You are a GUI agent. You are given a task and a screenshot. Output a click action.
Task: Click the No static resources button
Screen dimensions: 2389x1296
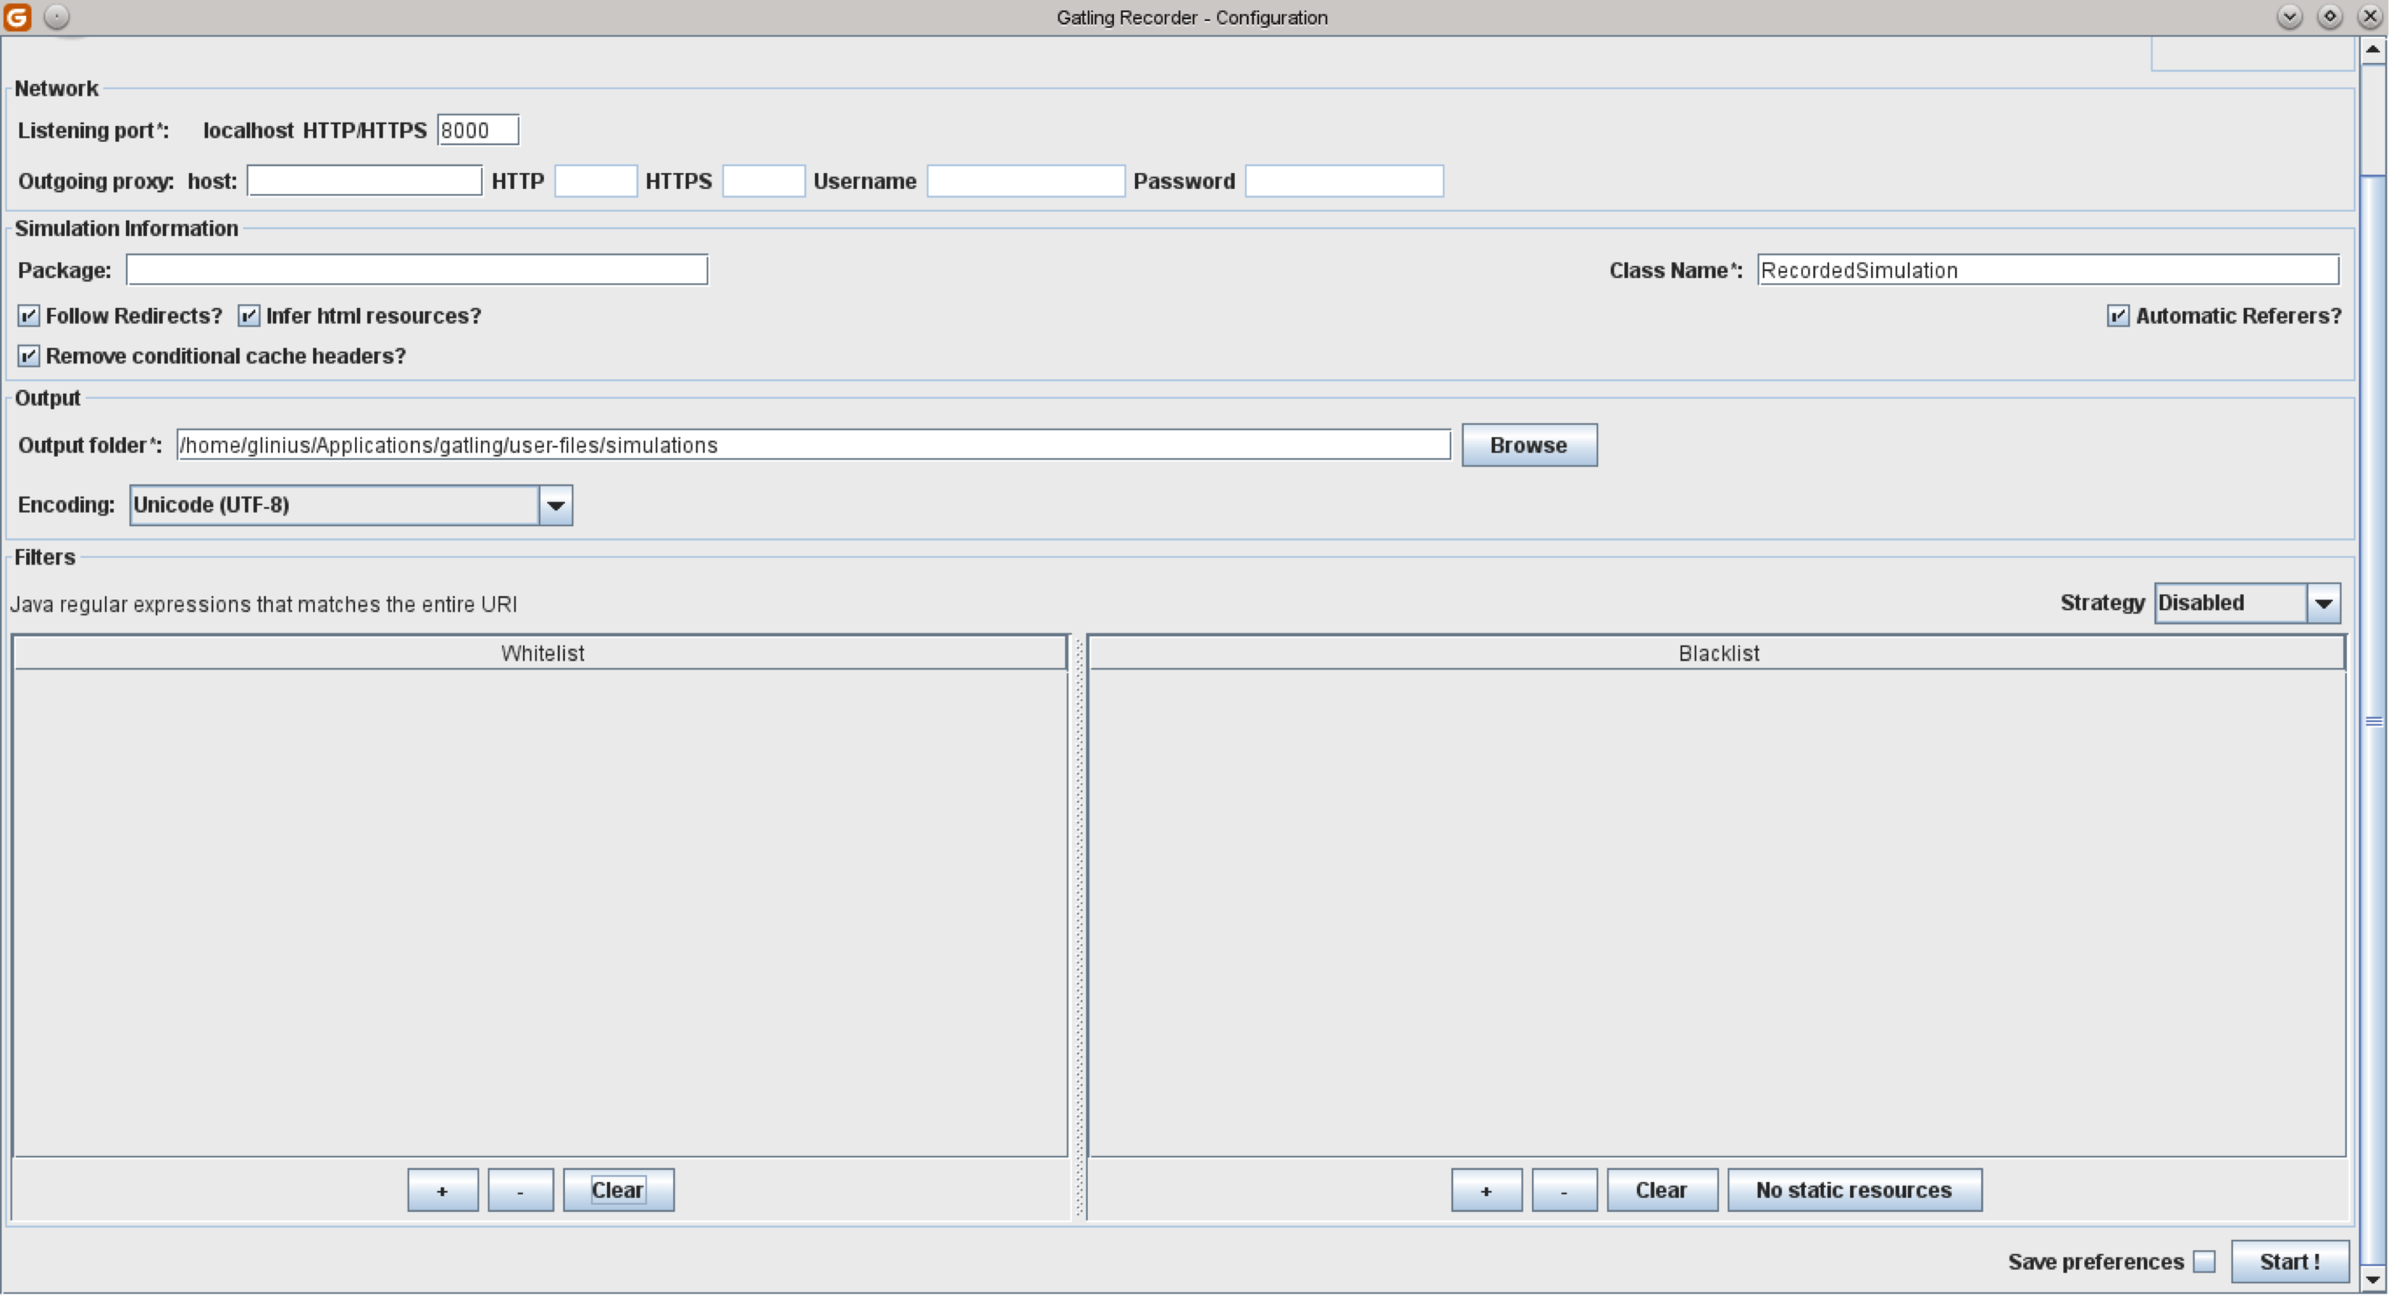[1851, 1189]
